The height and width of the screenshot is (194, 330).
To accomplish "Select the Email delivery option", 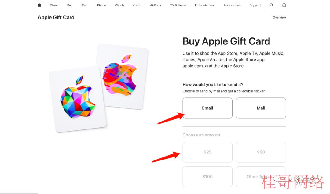I will (x=207, y=108).
